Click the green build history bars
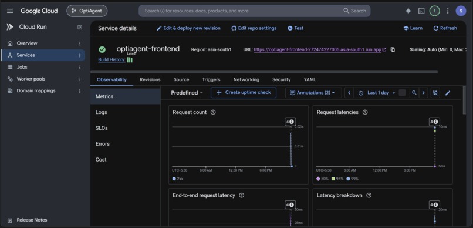 [130, 60]
